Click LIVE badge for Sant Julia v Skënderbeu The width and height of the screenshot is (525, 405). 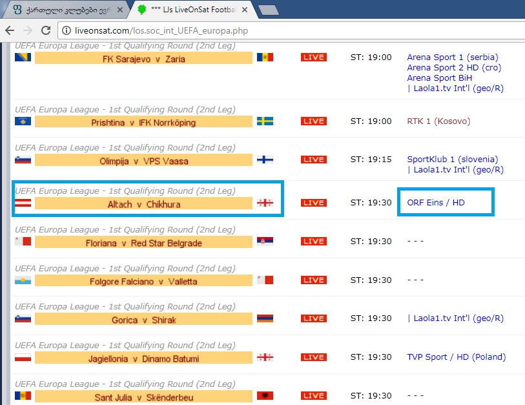[x=314, y=395]
